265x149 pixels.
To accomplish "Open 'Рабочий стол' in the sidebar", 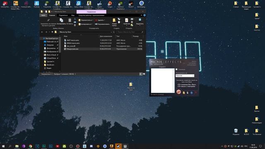I will click(51, 41).
